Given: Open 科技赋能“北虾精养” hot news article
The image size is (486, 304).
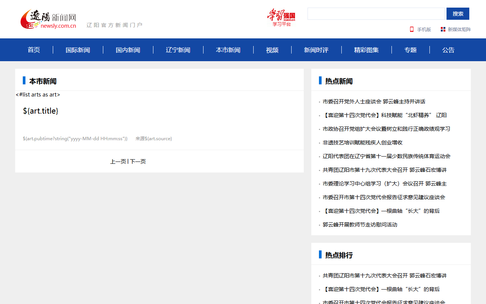Looking at the screenshot, I should click(x=385, y=115).
